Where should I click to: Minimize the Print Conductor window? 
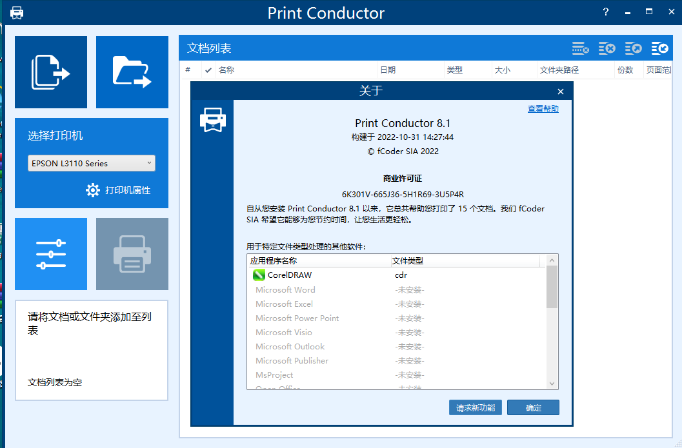tap(628, 12)
